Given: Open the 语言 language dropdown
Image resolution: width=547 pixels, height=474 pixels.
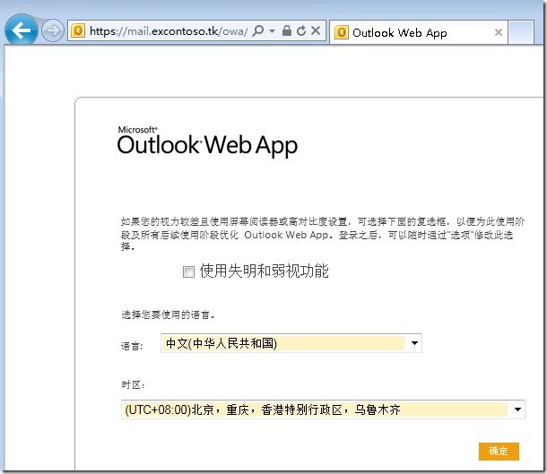Looking at the screenshot, I should coord(413,343).
